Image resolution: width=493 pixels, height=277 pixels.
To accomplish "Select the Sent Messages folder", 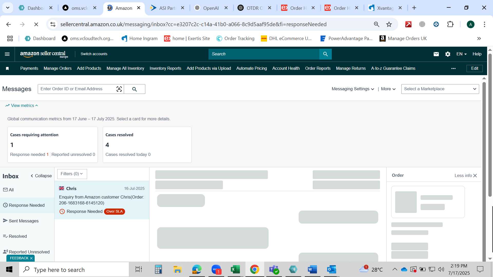I will [x=27, y=221].
